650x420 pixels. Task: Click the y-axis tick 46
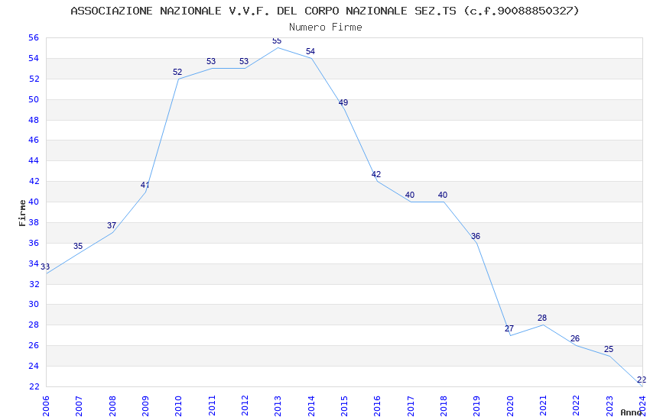click(34, 140)
